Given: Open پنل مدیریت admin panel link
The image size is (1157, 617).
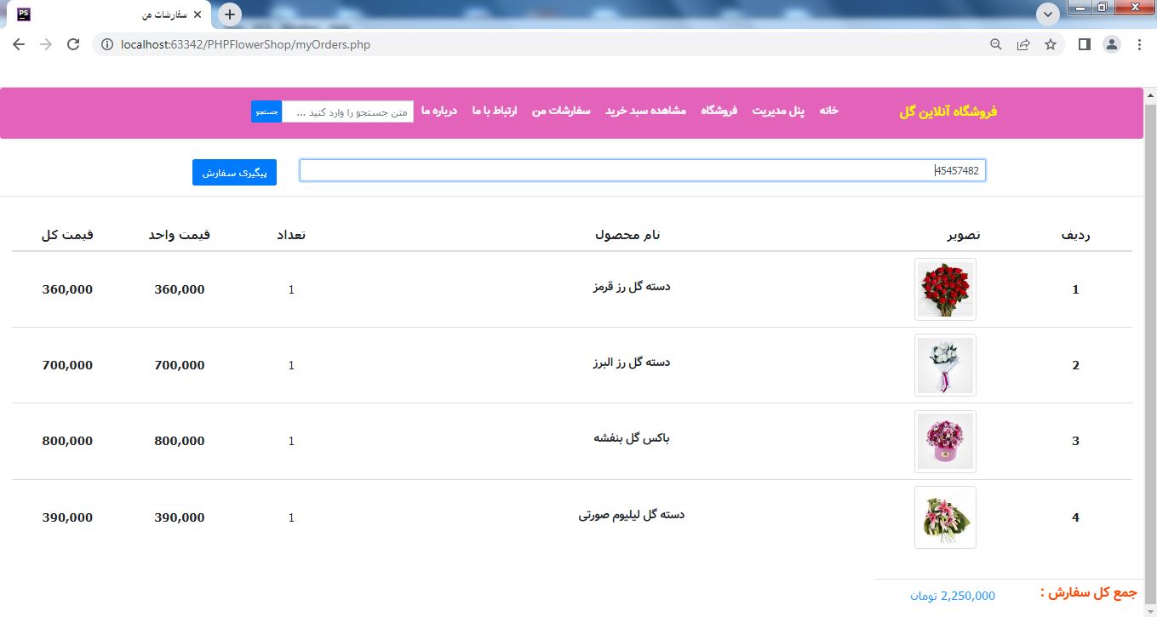Looking at the screenshot, I should [778, 111].
